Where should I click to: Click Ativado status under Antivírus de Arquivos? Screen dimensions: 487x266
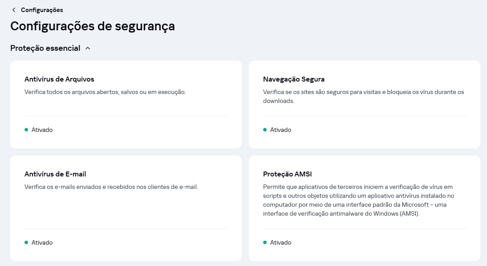(x=42, y=130)
